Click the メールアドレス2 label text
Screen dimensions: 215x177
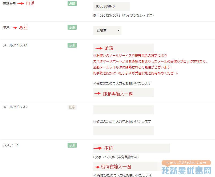(15, 107)
